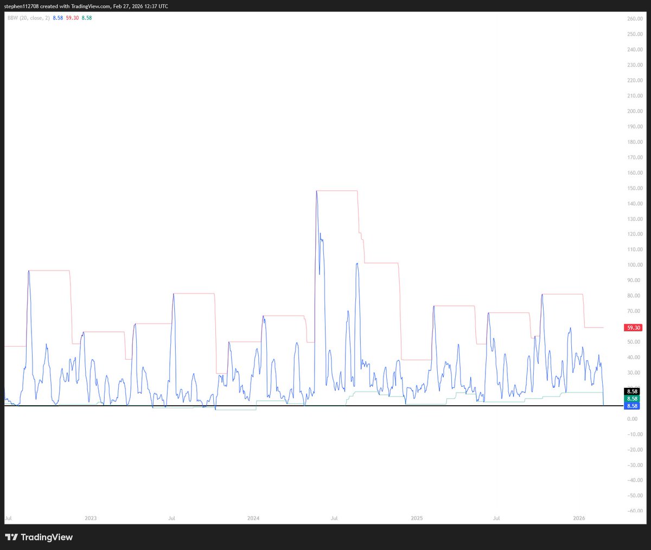Select the 2025 label on time axis
Viewport: 651px width, 550px height.
417,518
